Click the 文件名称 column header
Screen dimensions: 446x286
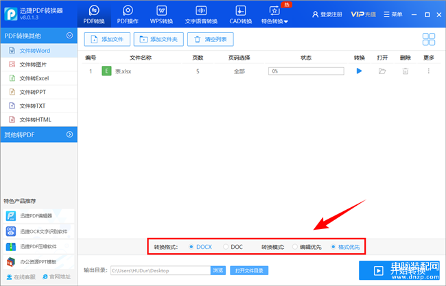[x=141, y=58]
